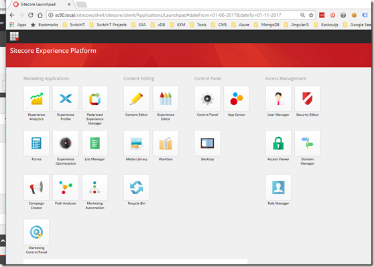Open Federated Experience Manager
This screenshot has height=267, width=374.
(95, 99)
